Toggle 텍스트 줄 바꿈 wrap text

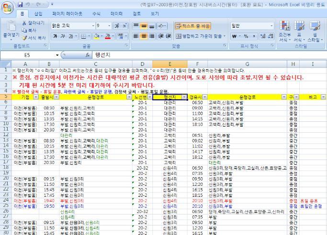[193, 26]
